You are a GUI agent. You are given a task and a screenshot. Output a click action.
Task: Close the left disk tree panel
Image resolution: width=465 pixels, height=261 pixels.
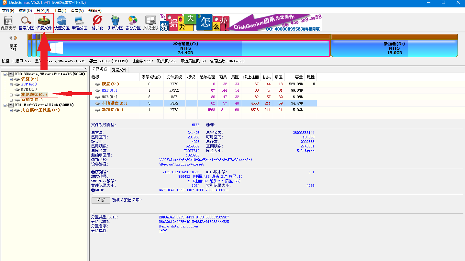coord(86,68)
